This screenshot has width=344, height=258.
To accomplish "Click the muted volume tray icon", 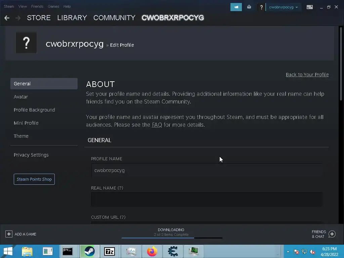I will [312, 252].
